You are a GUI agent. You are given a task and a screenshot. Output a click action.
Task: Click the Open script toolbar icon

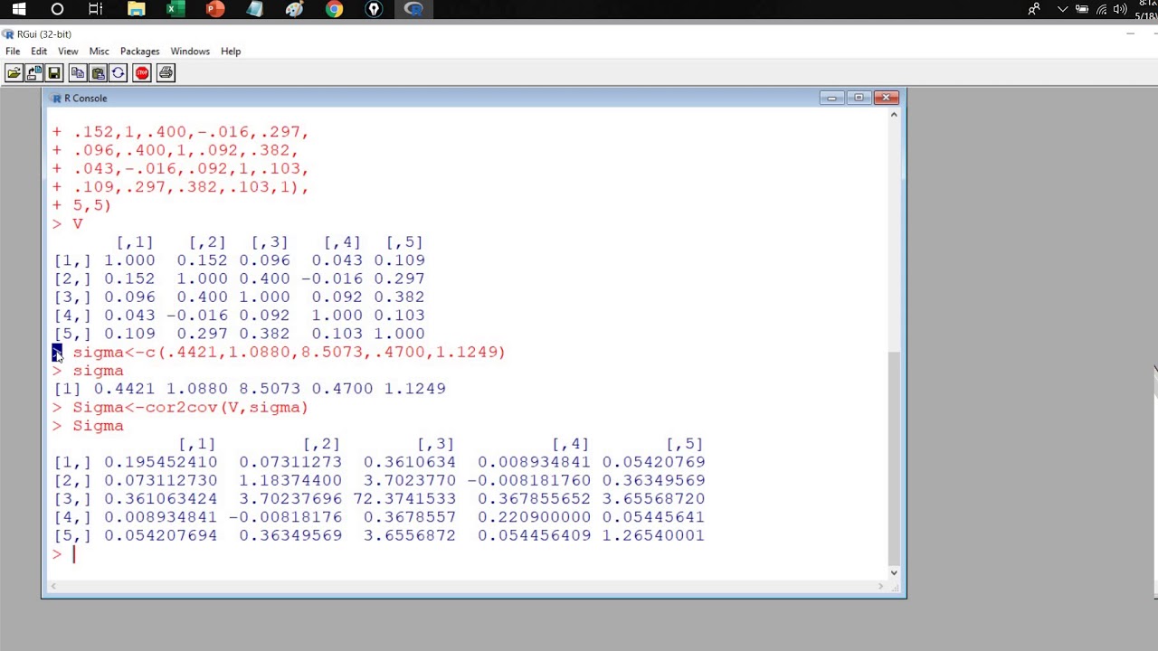(x=14, y=73)
